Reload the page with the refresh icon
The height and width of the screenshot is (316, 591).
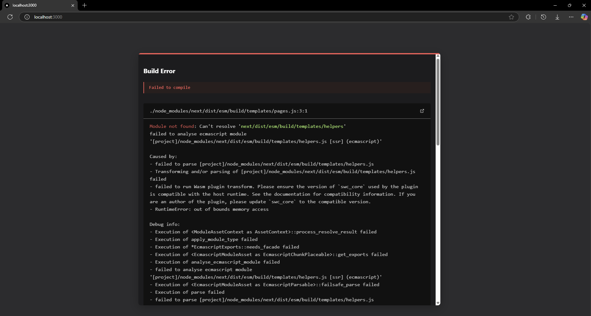coord(10,17)
